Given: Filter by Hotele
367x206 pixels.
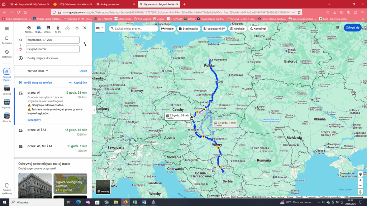Looking at the screenshot, I should click(168, 29).
